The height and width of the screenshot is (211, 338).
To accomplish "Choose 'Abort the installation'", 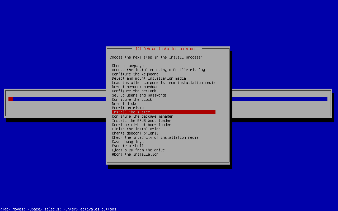I will pos(135,154).
